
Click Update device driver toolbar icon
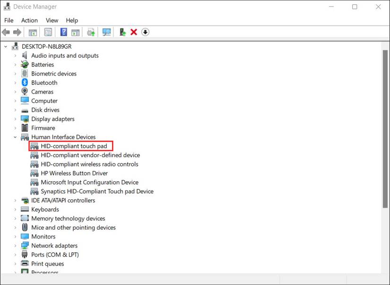click(91, 32)
